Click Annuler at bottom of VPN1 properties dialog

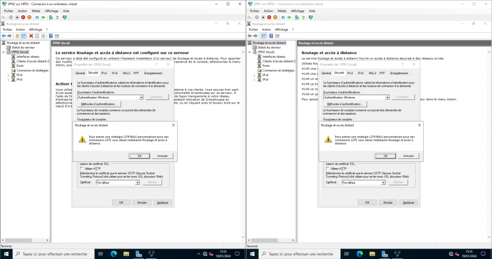388,203
